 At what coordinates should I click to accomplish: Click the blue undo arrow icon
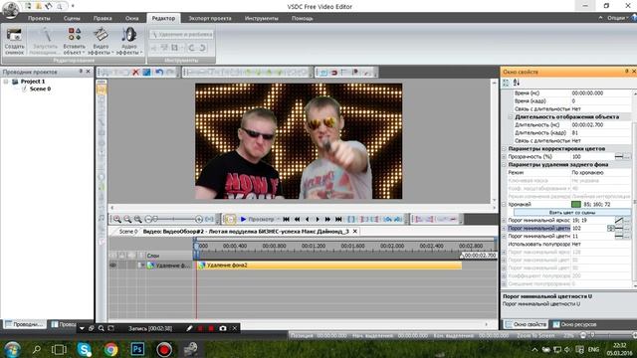click(159, 73)
